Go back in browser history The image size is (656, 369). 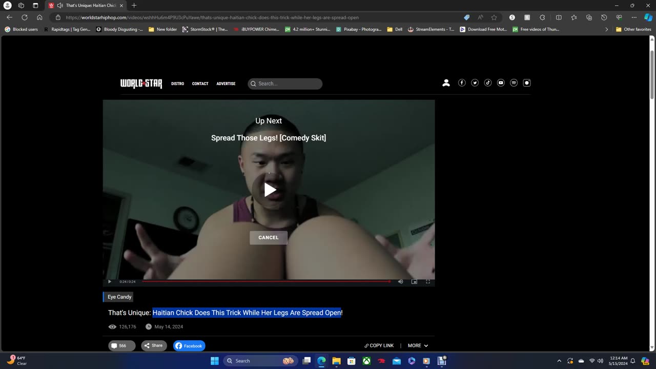pos(9,17)
